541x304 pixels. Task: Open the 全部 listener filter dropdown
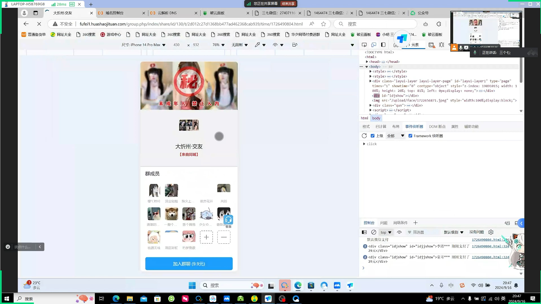coord(395,136)
